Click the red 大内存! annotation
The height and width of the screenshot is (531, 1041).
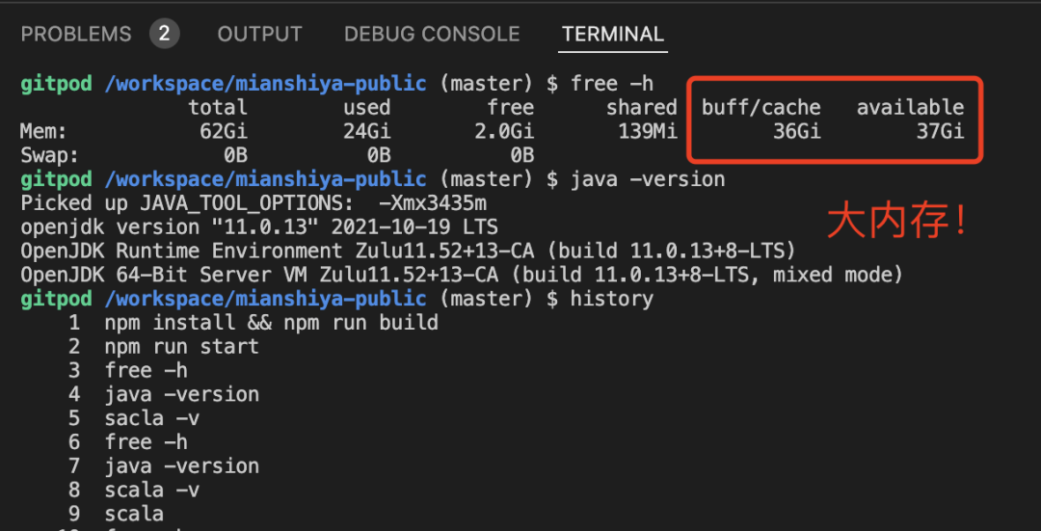pyautogui.click(x=897, y=223)
